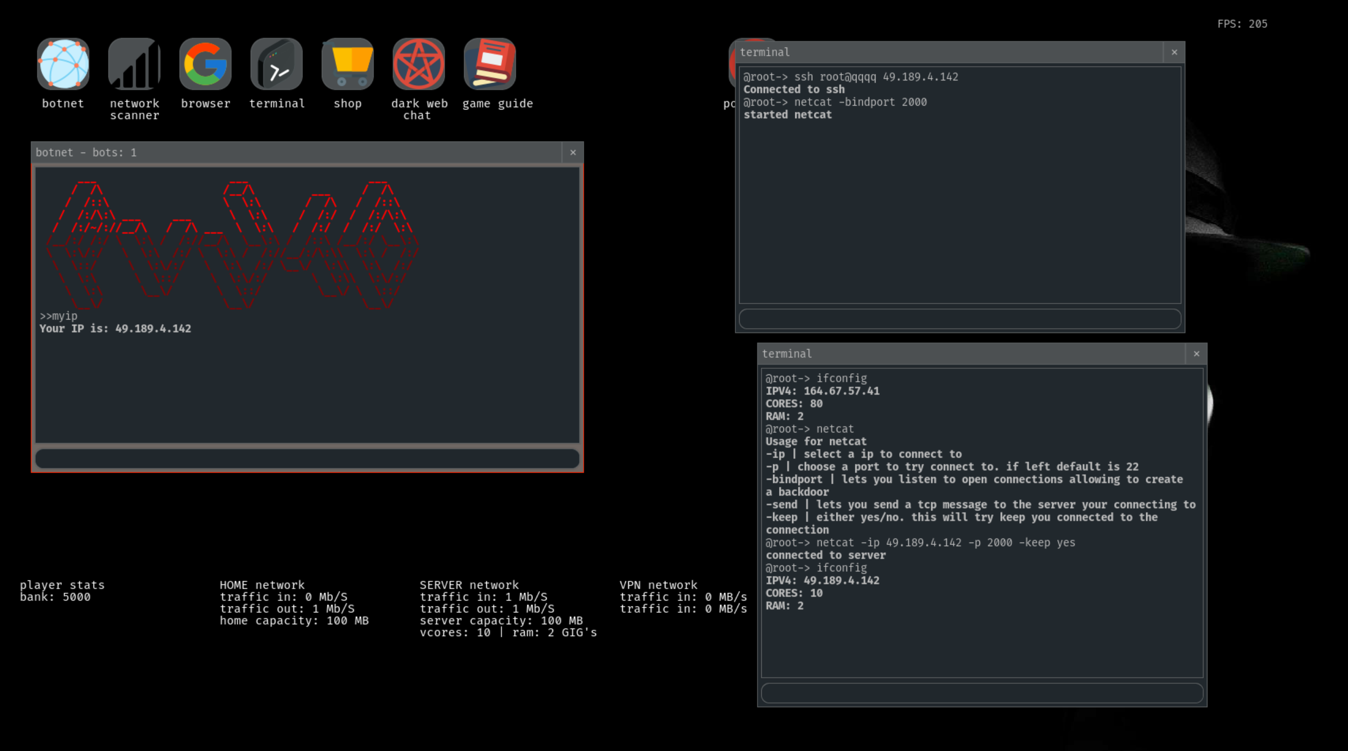1348x751 pixels.
Task: Select '-send | lets you send a tcp message' line
Action: (x=980, y=505)
